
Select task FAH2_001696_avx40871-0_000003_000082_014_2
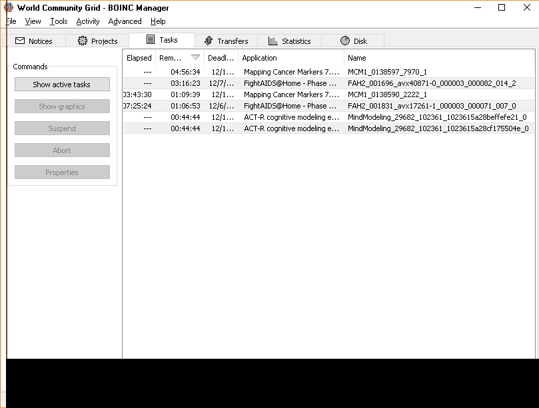coord(328,83)
